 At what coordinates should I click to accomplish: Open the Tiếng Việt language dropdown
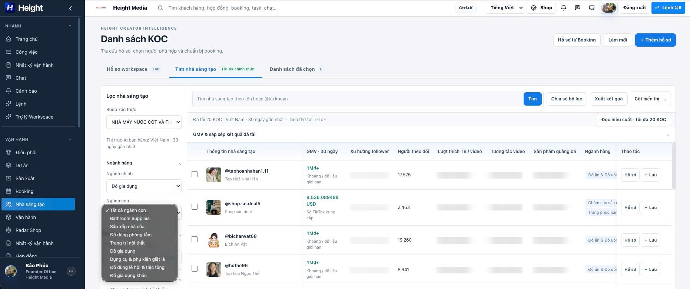[505, 8]
